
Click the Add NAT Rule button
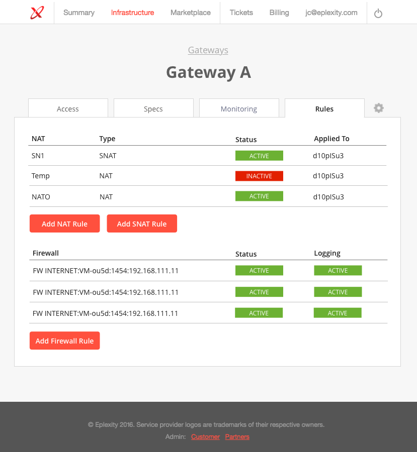(65, 223)
